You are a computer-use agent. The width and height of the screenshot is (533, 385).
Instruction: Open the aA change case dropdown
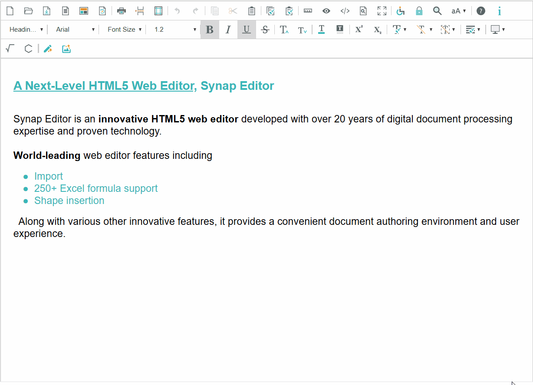click(x=459, y=11)
